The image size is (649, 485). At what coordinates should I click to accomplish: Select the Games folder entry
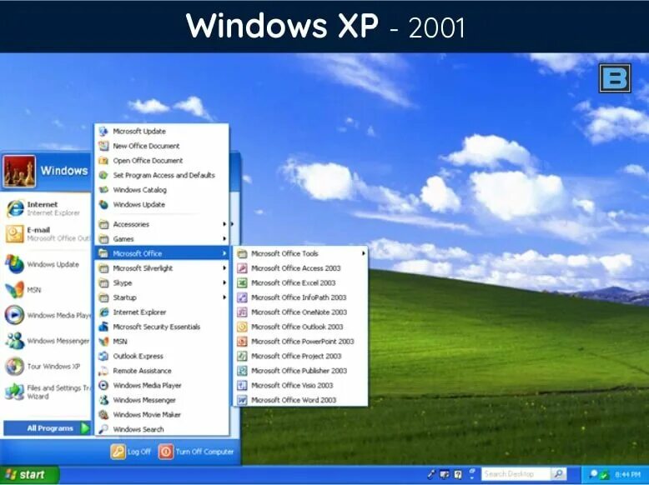tap(162, 239)
